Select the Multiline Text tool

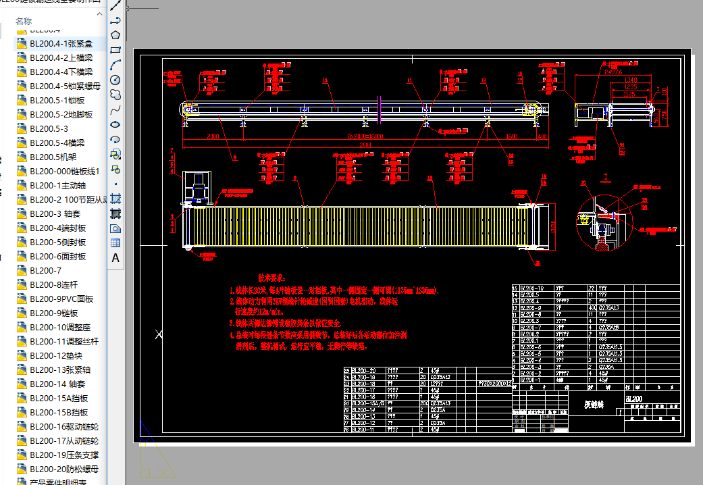[x=115, y=258]
